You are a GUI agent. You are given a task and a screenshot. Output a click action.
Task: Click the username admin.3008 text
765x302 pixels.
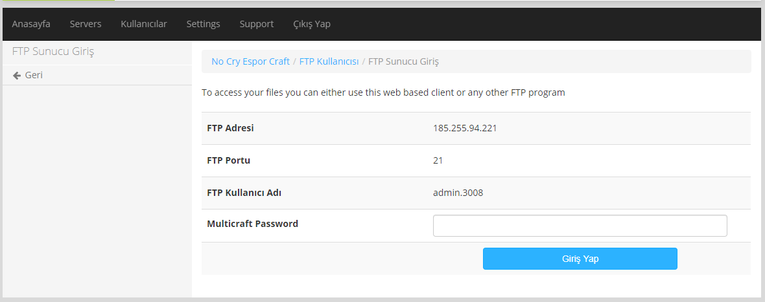458,193
